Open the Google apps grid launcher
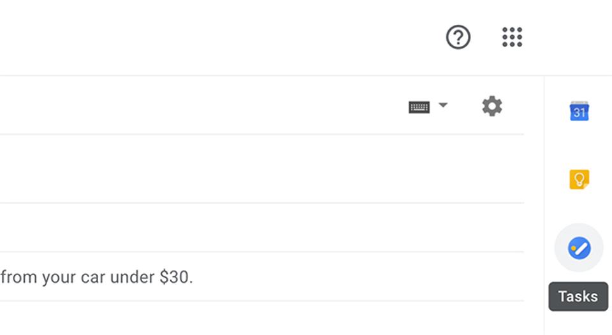612x335 pixels. tap(512, 37)
